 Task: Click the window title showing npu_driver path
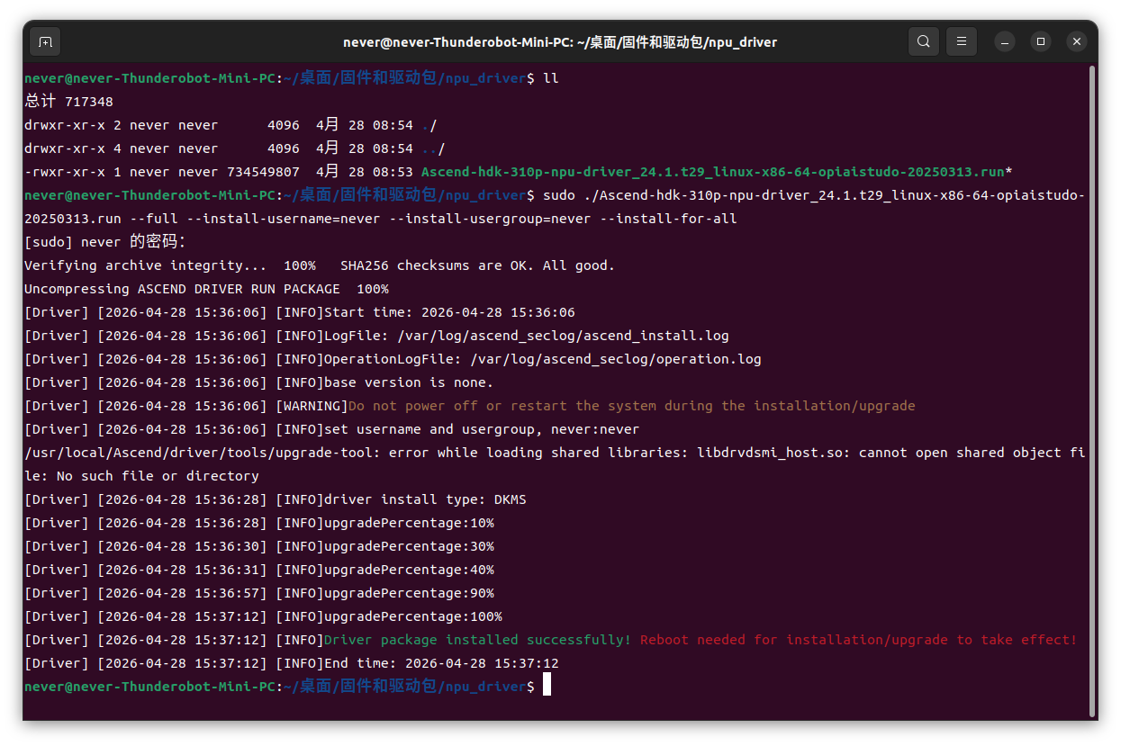coord(560,42)
